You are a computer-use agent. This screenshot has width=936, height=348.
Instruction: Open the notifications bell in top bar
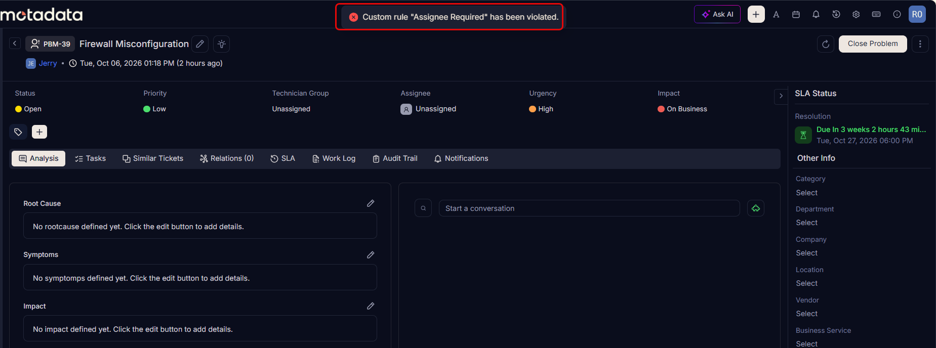coord(816,15)
